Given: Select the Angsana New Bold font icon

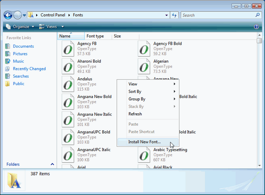Looking at the screenshot, I should (68, 102).
